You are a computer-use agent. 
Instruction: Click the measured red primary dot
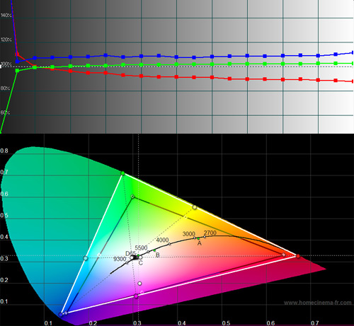[298, 256]
